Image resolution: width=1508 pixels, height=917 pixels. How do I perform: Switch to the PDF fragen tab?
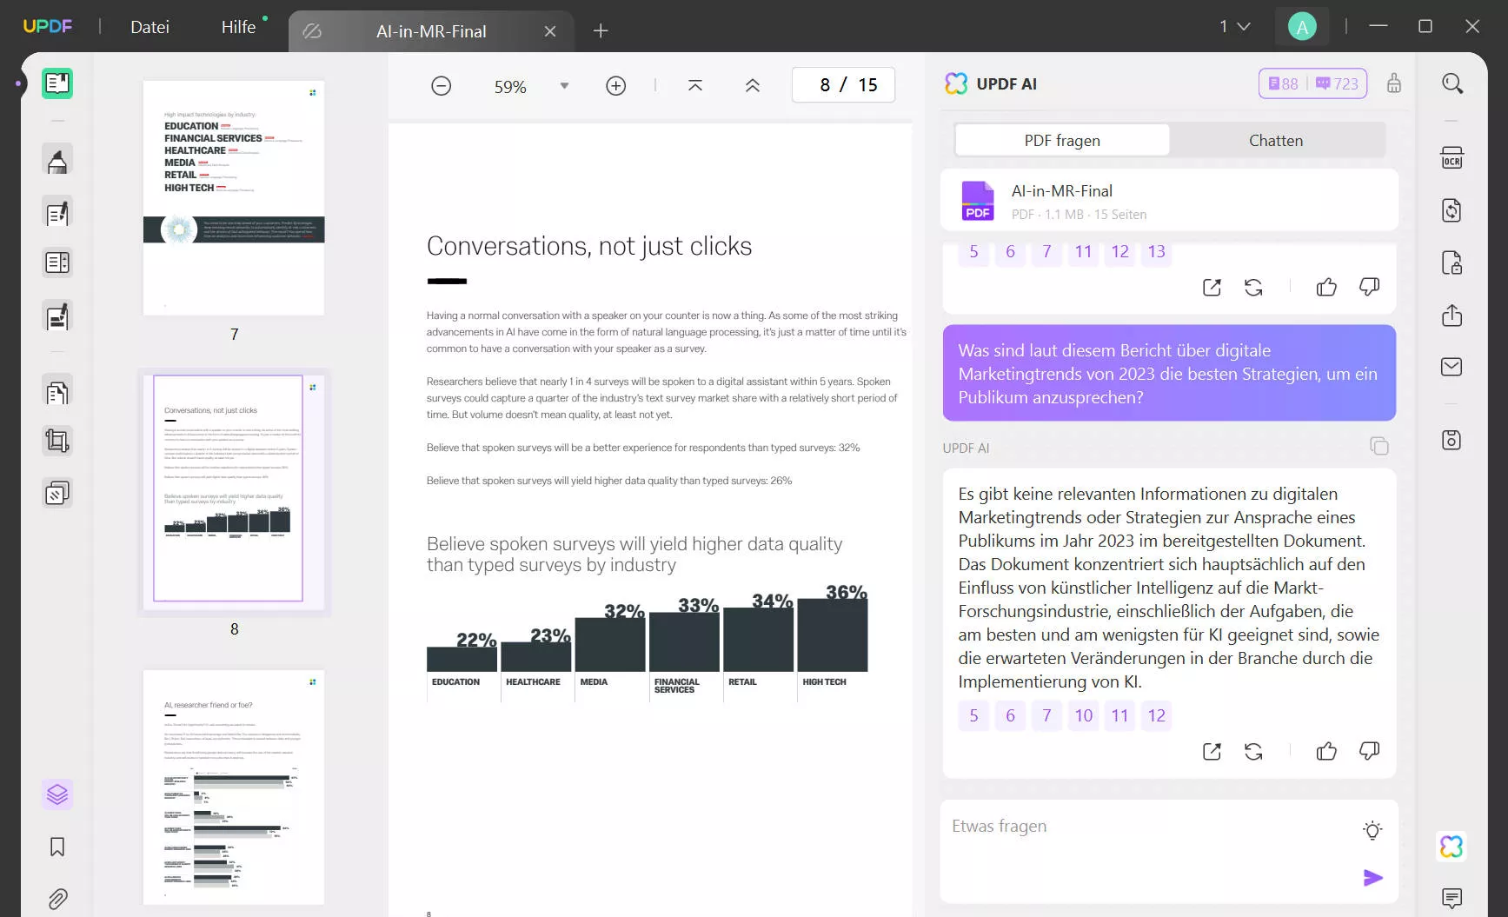click(1062, 140)
